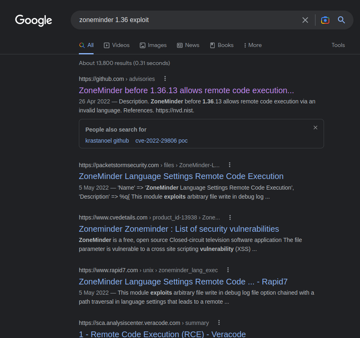Click the packetstormsecurity.com URL breadcrumb

(149, 165)
